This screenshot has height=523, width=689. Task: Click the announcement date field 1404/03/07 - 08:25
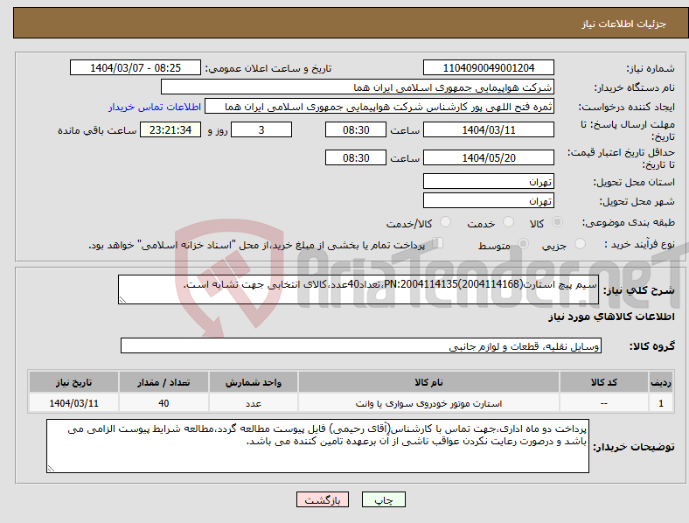[136, 67]
